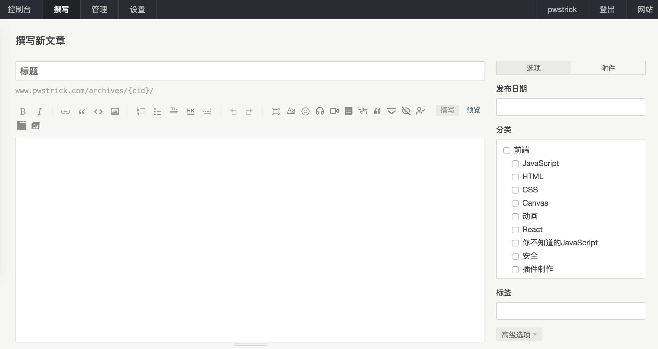Insert the read-more break icon
658x349 pixels.
207,111
